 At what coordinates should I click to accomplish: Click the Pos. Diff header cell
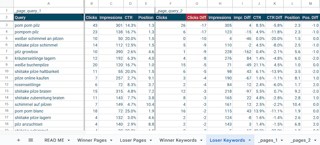click(x=311, y=18)
